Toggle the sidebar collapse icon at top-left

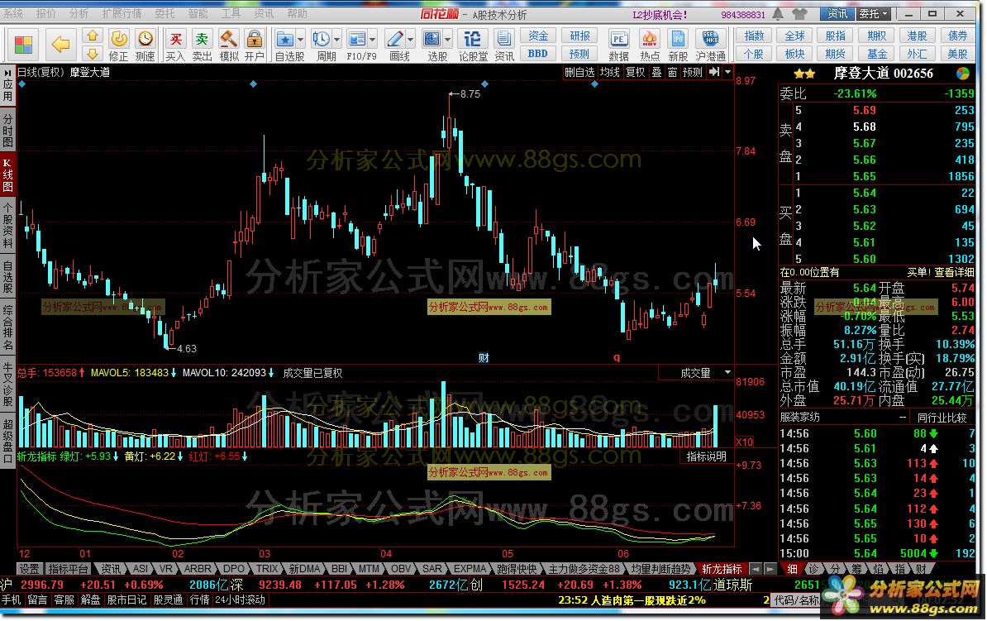pyautogui.click(x=7, y=73)
